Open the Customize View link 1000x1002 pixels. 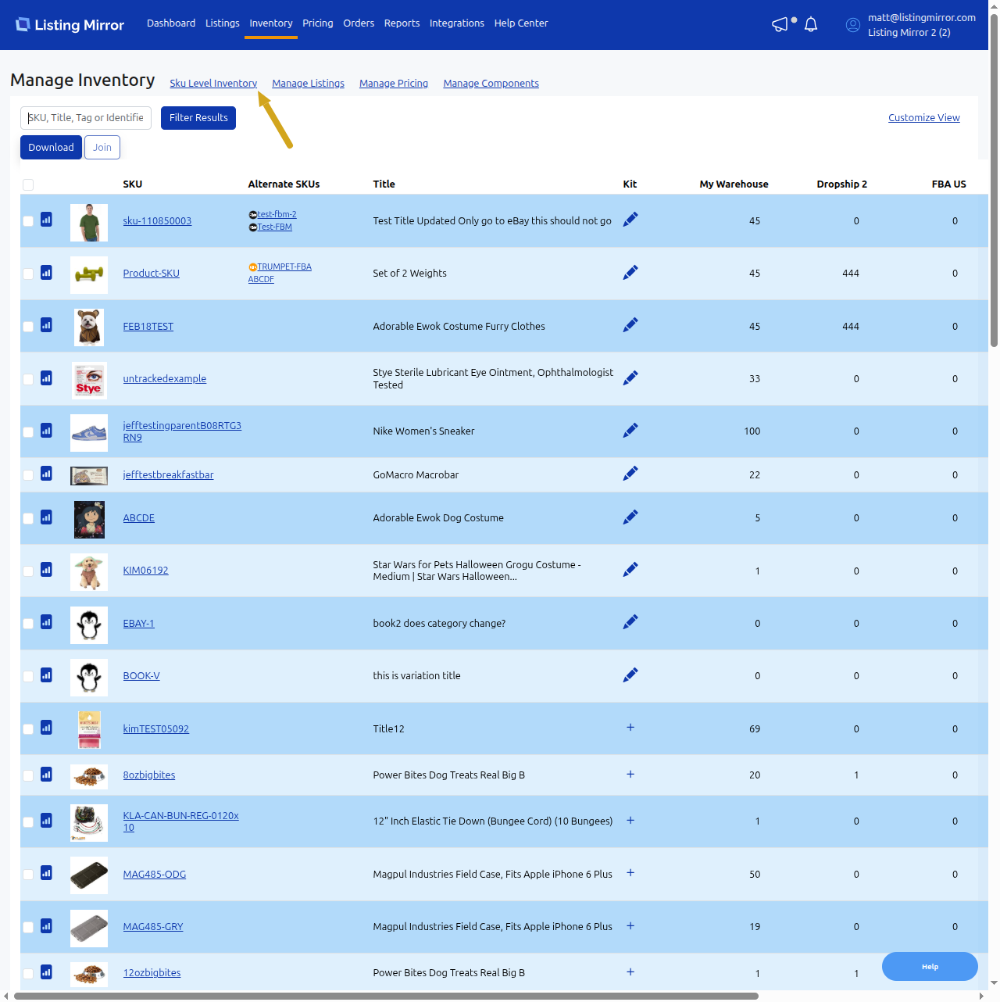click(x=923, y=118)
